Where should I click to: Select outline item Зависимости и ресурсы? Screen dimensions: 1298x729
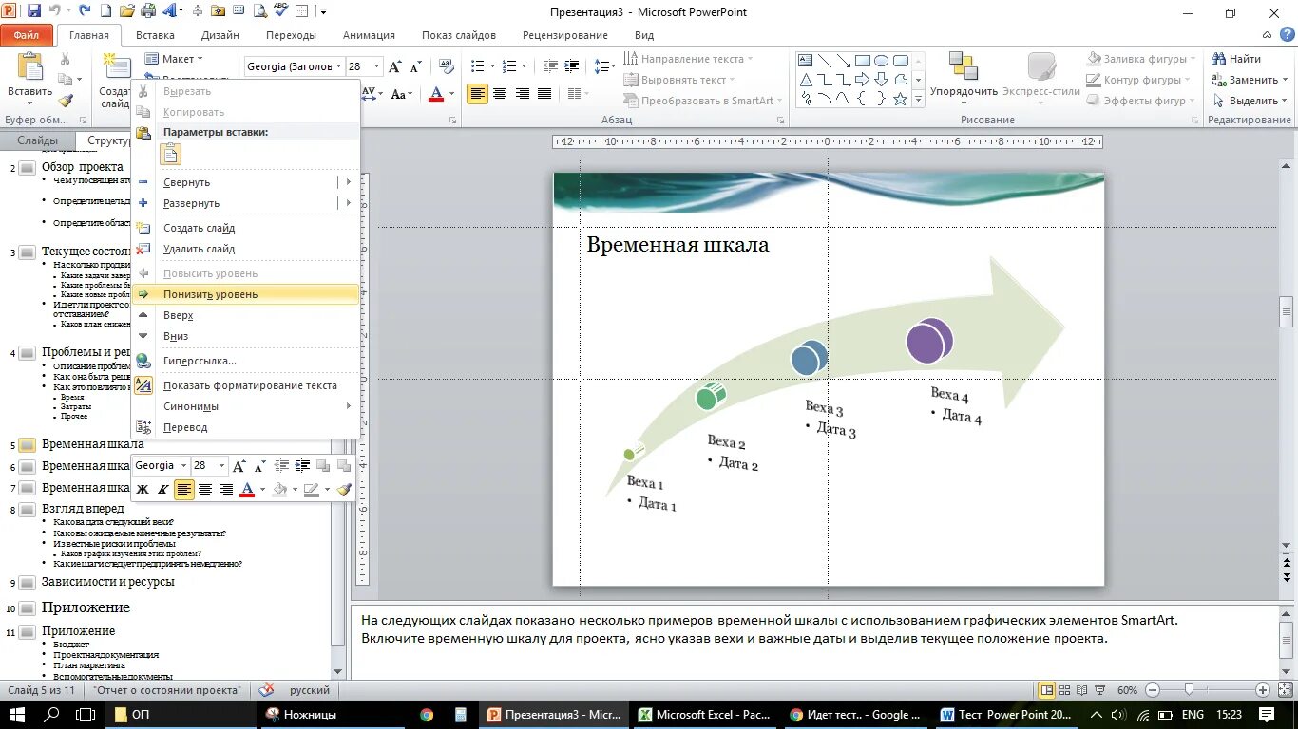pyautogui.click(x=107, y=582)
